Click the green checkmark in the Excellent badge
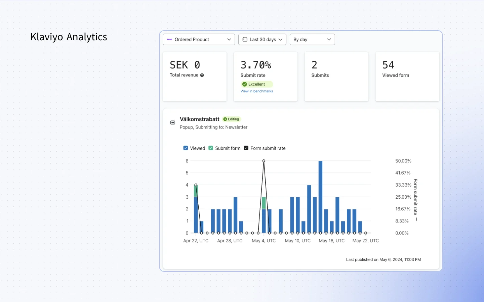 tap(245, 84)
